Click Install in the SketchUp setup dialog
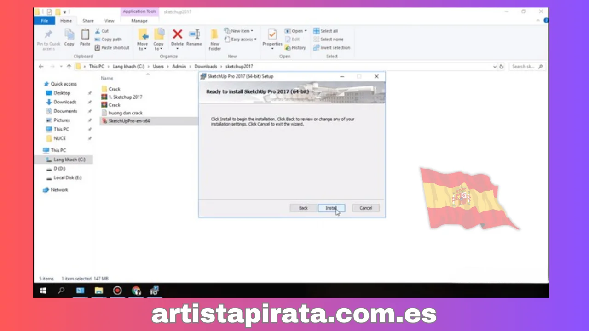589x331 pixels. pos(331,208)
